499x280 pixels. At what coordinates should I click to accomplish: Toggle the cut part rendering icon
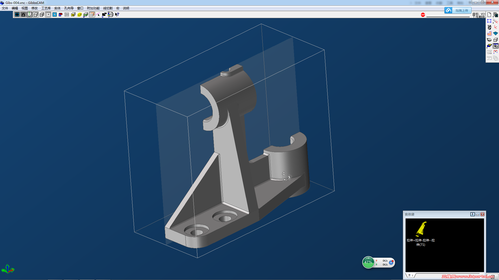point(496,46)
